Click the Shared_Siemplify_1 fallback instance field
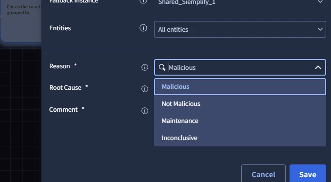 click(x=240, y=2)
